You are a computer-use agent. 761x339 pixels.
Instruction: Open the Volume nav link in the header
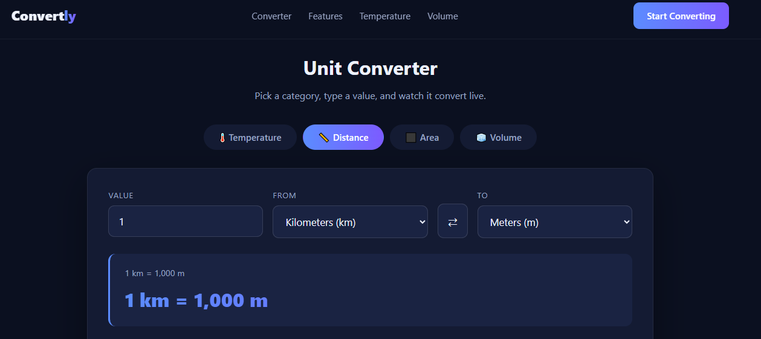point(442,16)
